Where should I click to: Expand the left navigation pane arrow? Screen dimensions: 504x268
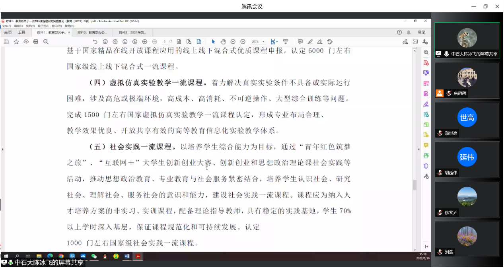pyautogui.click(x=2, y=150)
